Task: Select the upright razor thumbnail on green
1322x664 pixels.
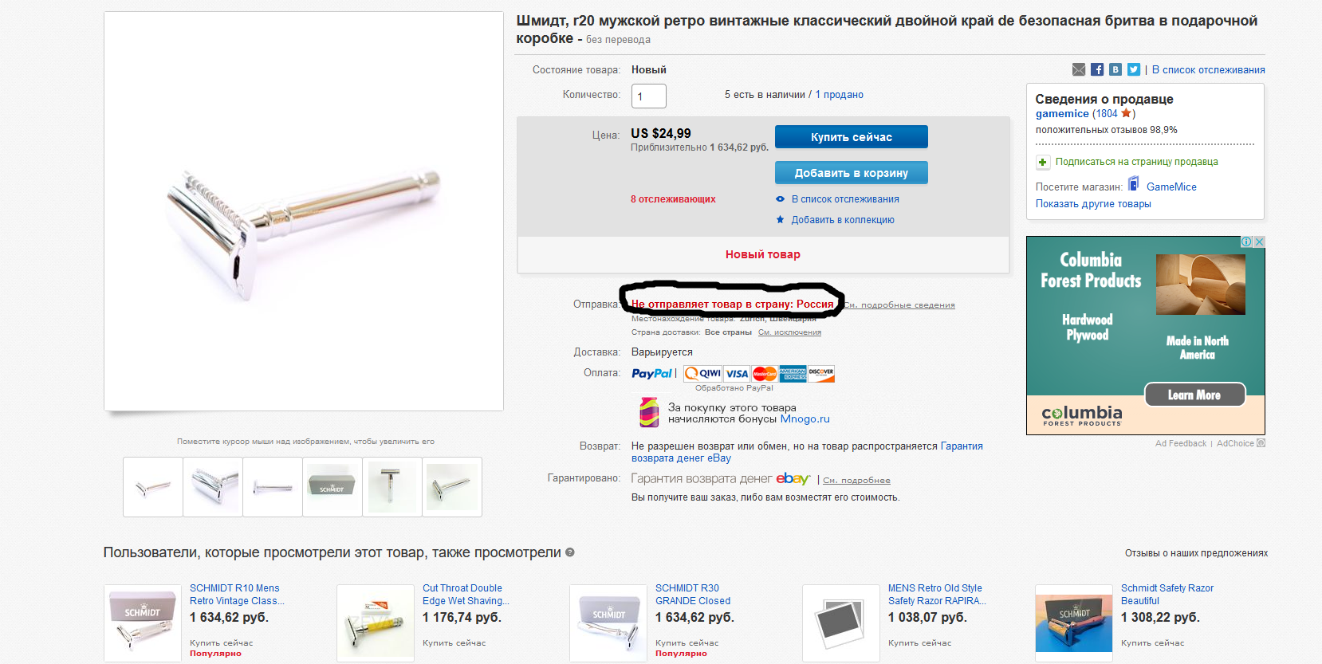Action: [392, 487]
